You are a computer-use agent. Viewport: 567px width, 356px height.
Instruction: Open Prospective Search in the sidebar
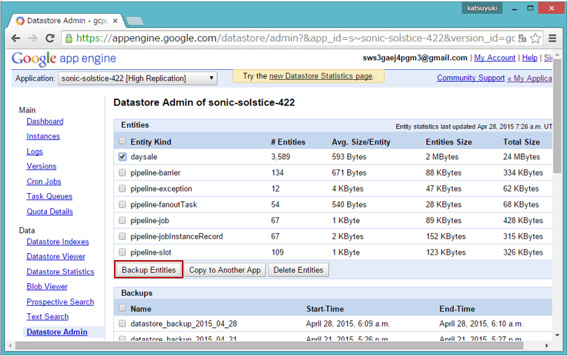coord(60,301)
